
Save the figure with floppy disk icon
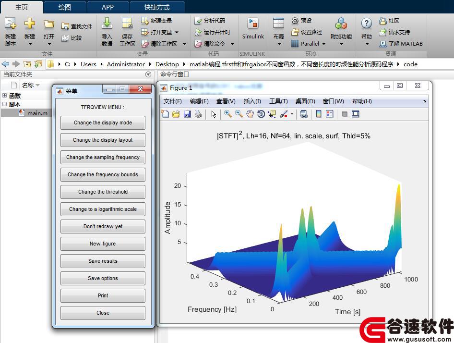point(187,114)
